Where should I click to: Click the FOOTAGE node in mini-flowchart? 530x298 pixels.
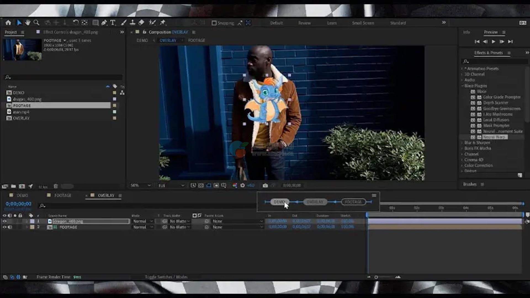[353, 202]
